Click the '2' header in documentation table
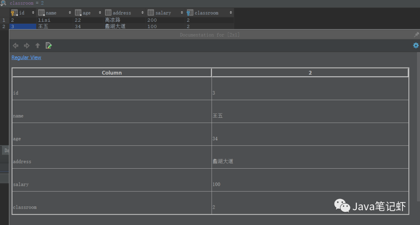The image size is (420, 225). (310, 73)
